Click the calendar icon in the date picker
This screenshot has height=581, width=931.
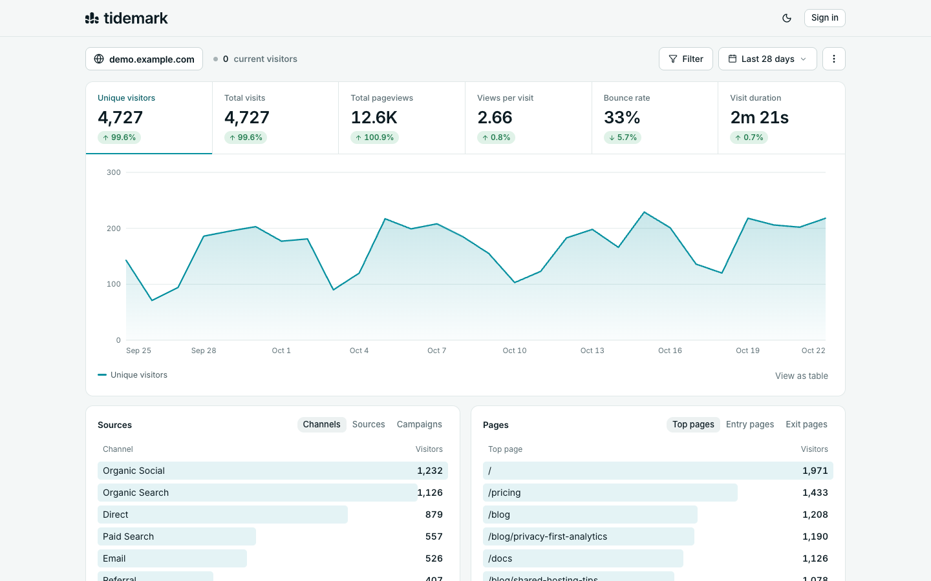[x=733, y=59]
